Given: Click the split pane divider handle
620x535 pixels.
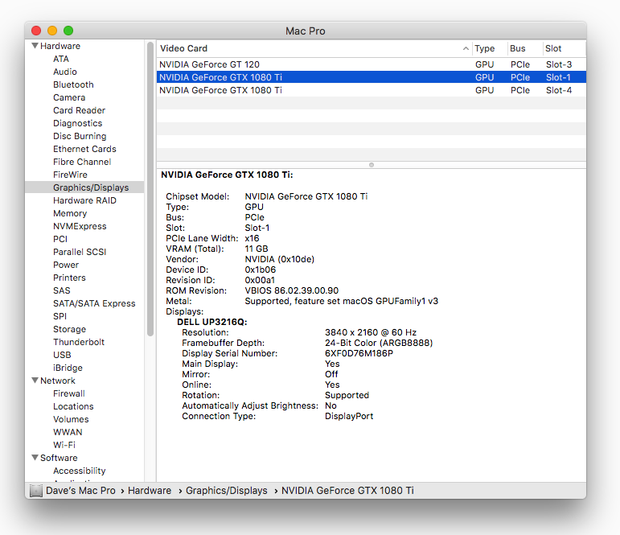Looking at the screenshot, I should pos(372,165).
